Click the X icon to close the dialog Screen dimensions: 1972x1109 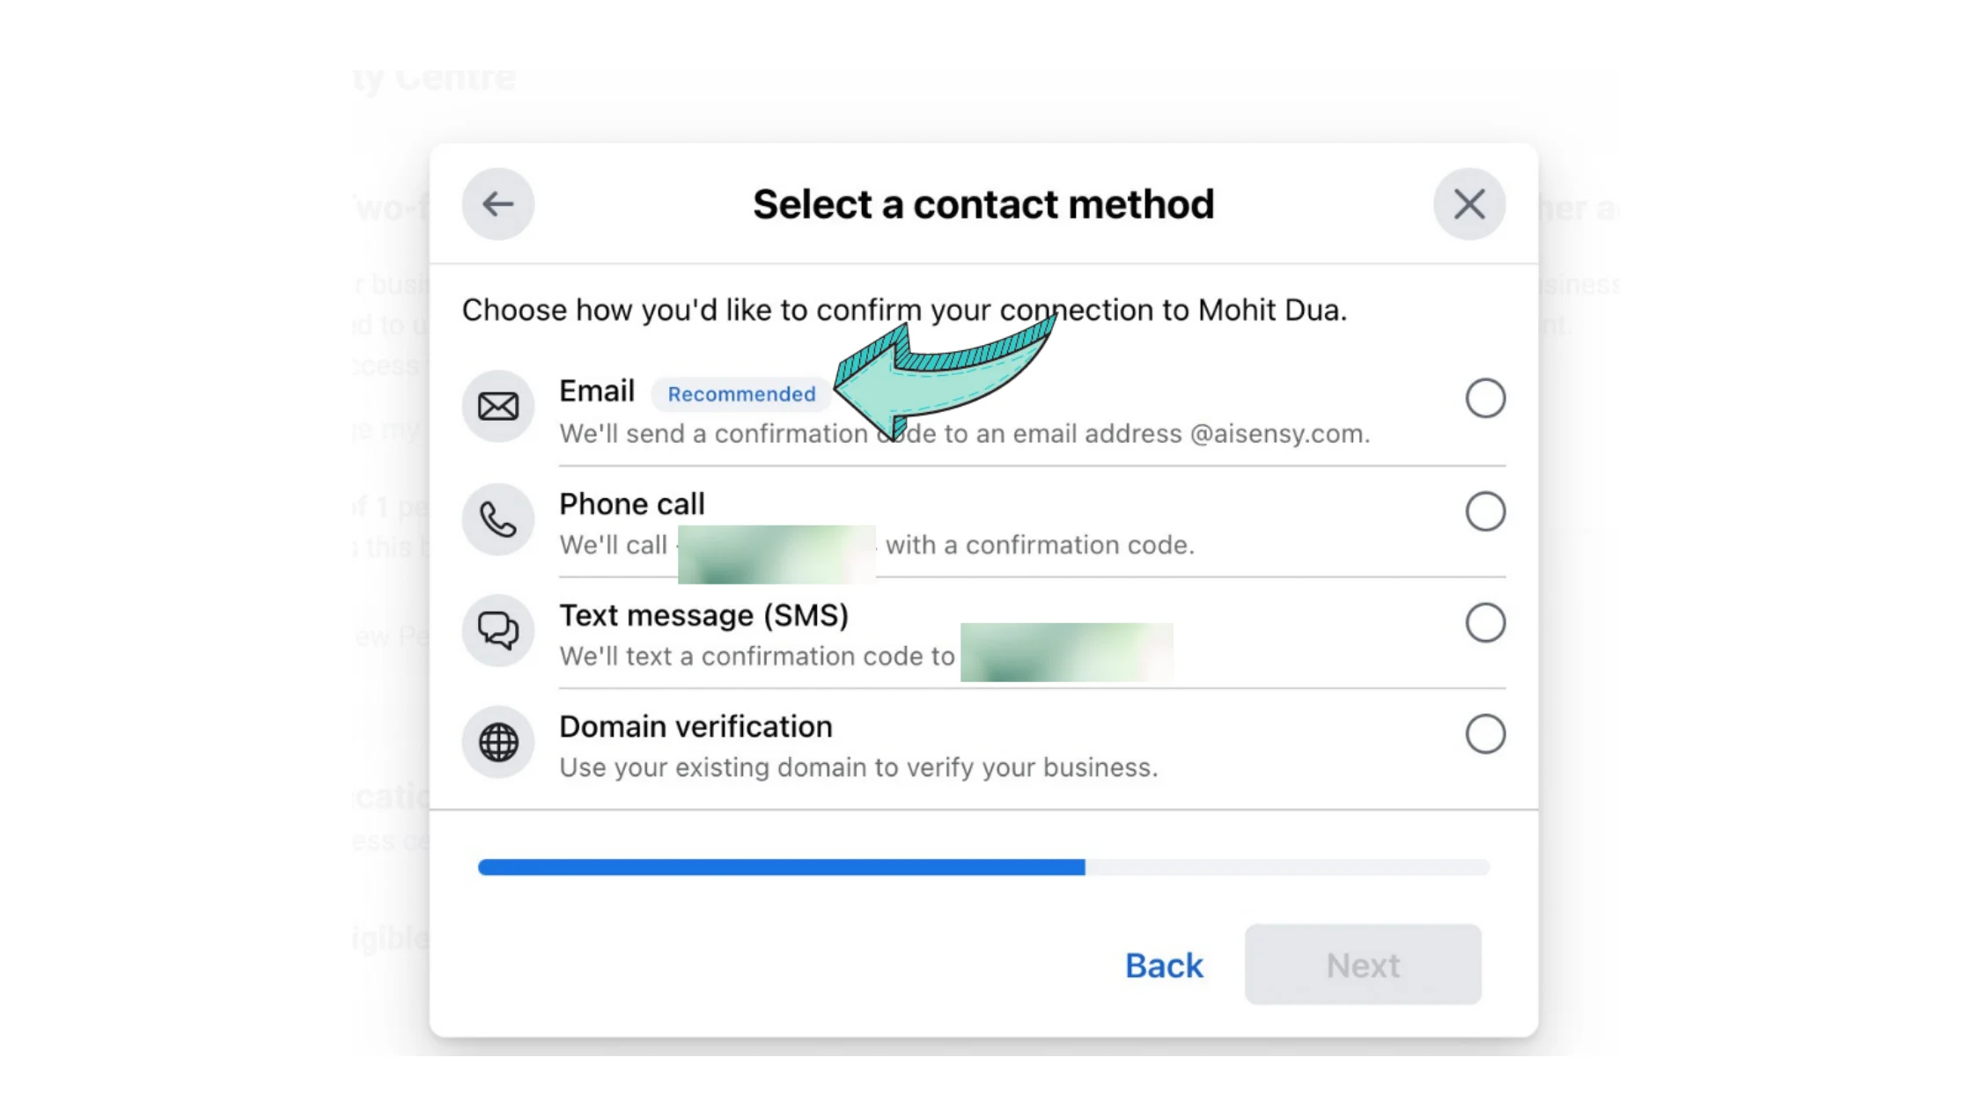pos(1468,203)
